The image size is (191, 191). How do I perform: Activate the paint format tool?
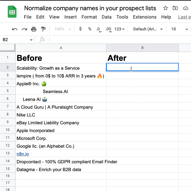click(43, 29)
